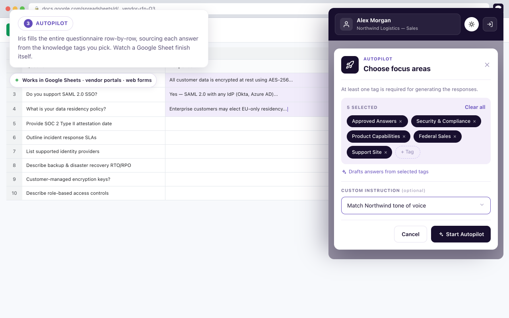Click the Federal Sales tag chip

pos(437,136)
